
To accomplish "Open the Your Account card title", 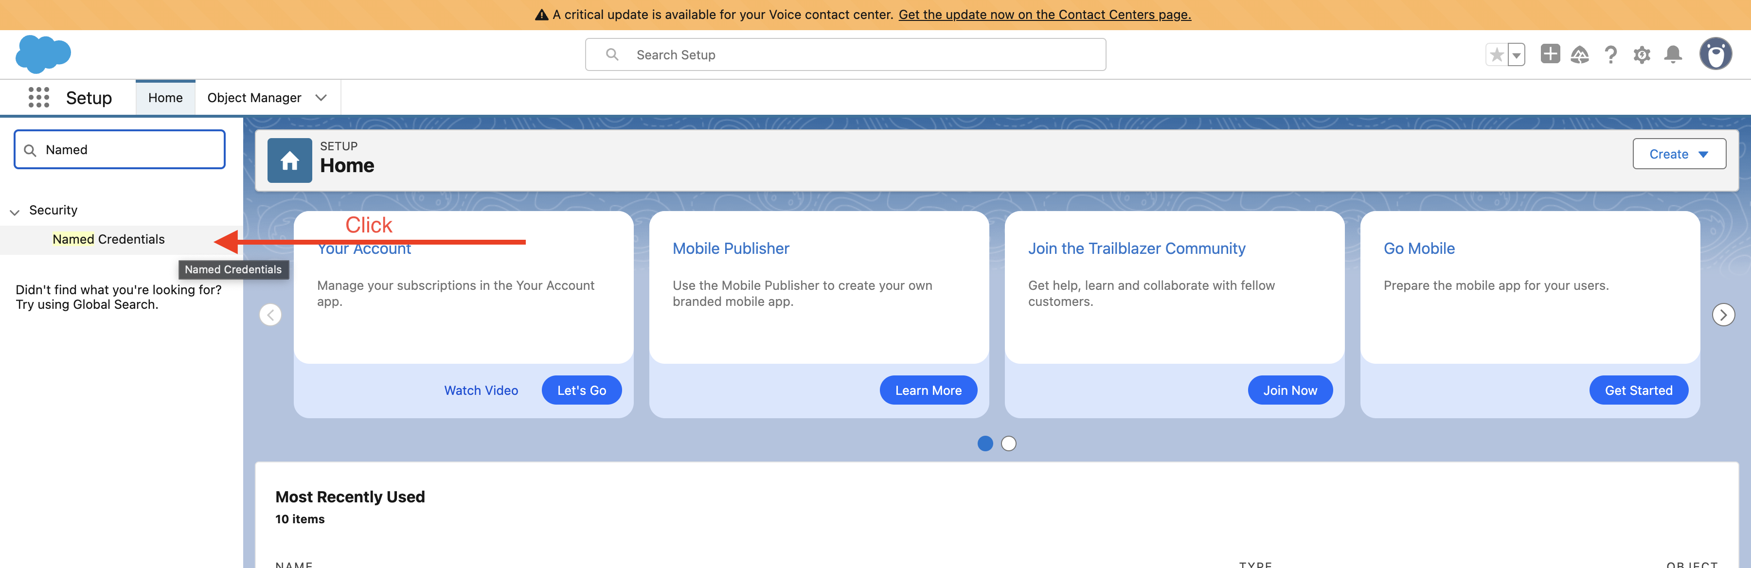I will (364, 249).
